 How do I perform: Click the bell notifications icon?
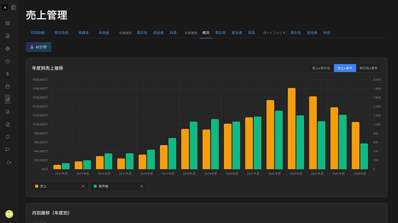pyautogui.click(x=8, y=137)
